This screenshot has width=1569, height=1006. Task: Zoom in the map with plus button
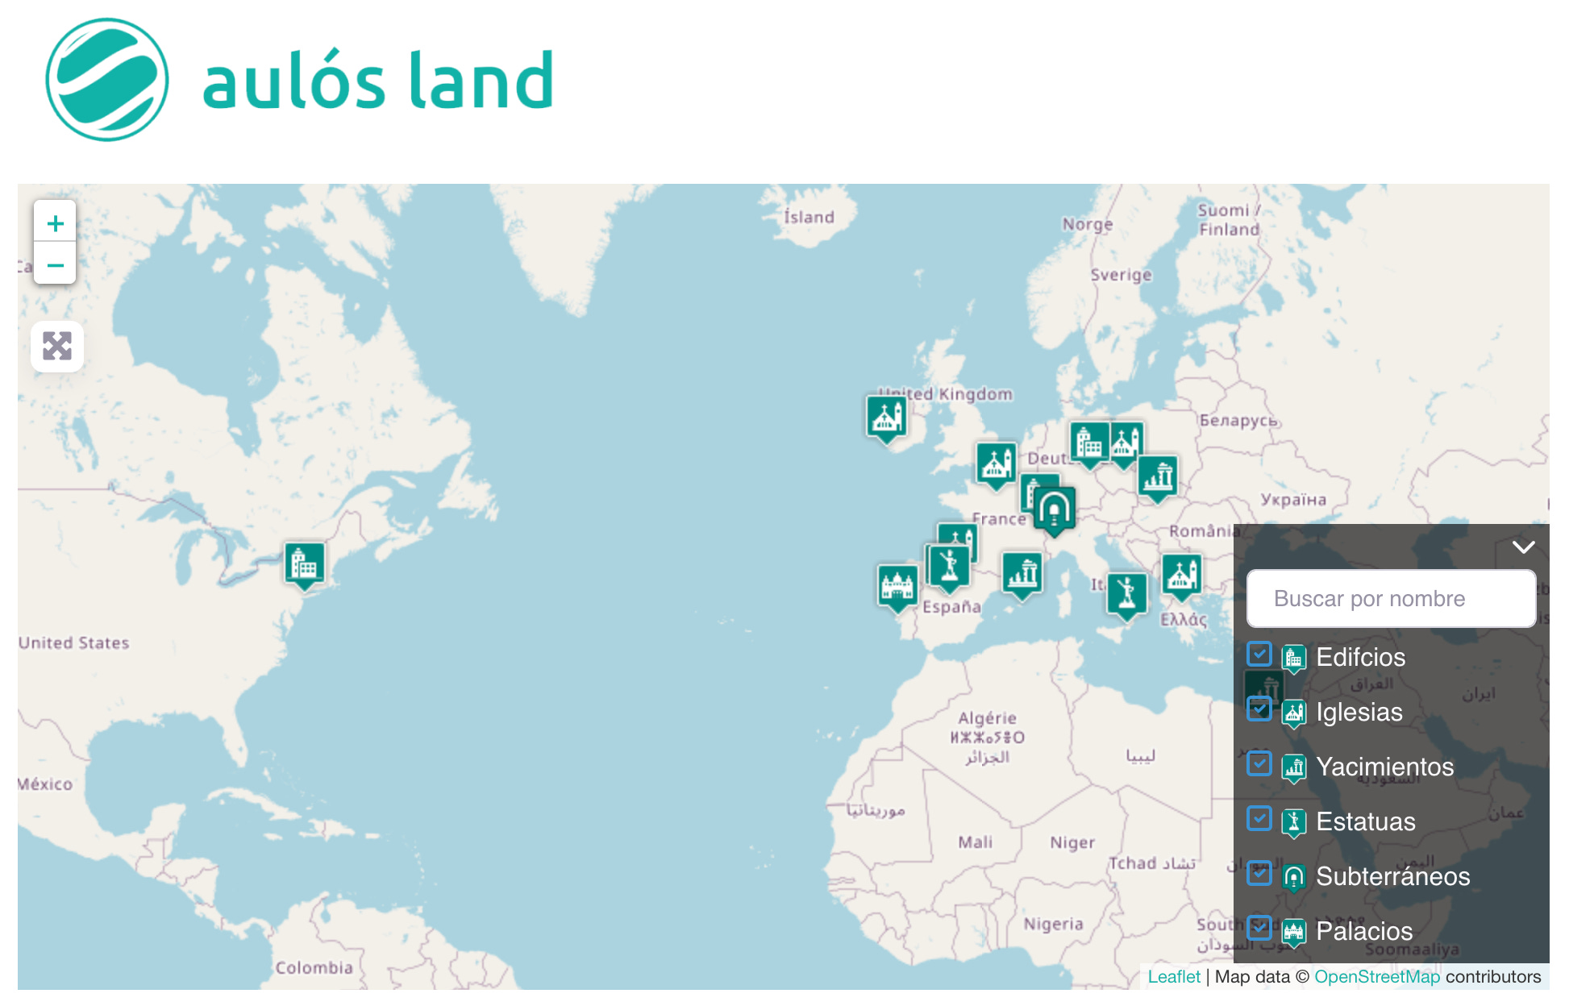click(56, 223)
